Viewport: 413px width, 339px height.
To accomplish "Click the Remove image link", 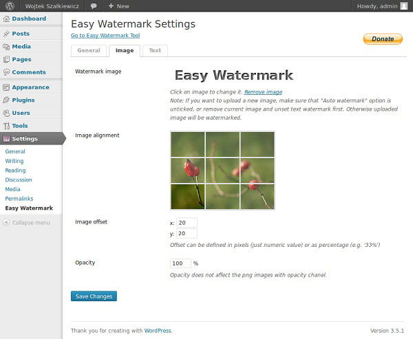I will [x=263, y=91].
